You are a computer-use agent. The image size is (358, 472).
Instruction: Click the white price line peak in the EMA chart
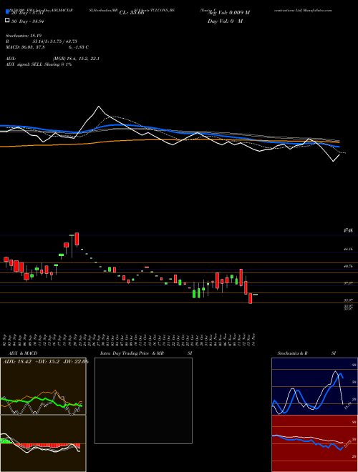(99, 107)
